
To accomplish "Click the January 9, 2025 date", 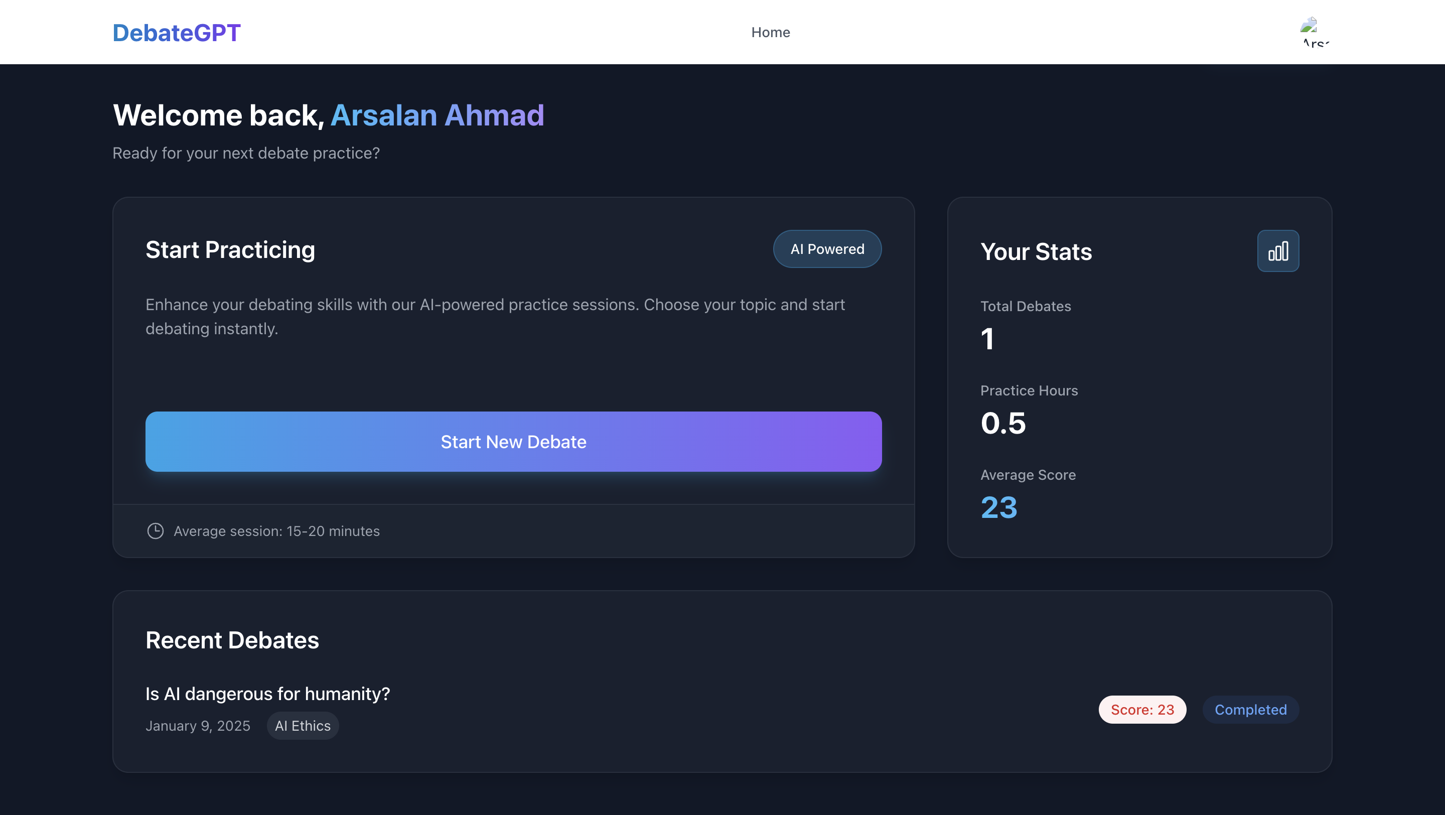I will coord(198,726).
